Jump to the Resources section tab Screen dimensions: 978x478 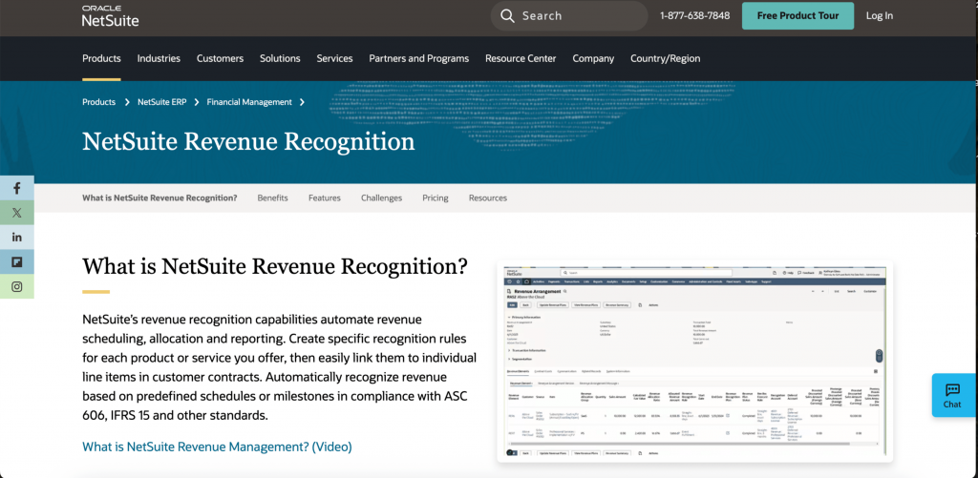pos(488,197)
